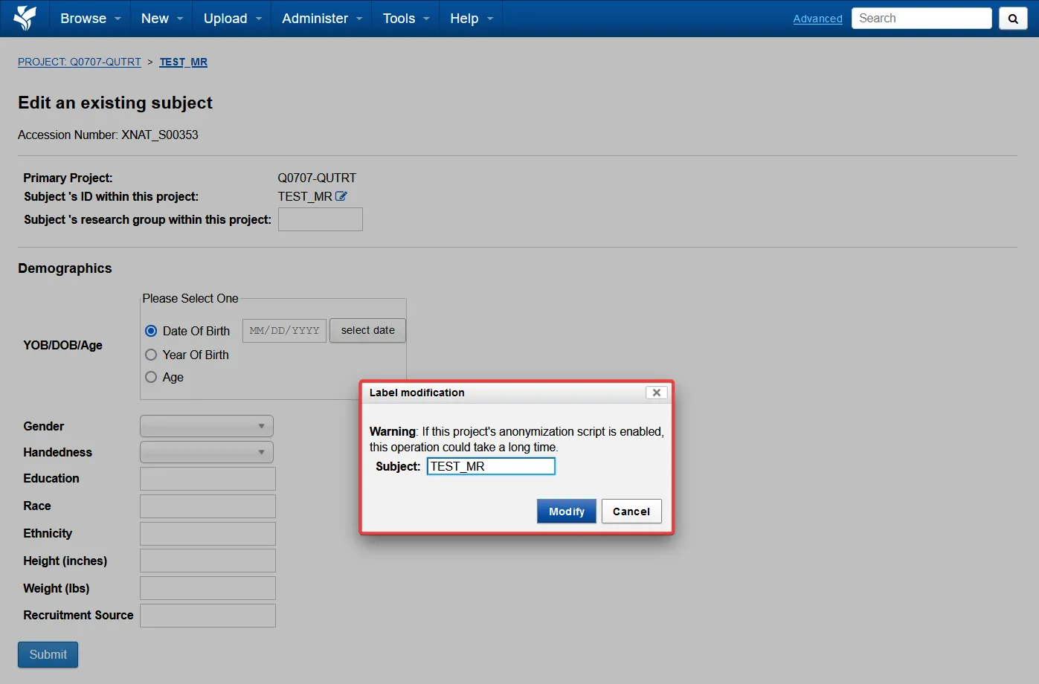Screen dimensions: 1039x684
Task: Open the New menu
Action: (x=161, y=19)
